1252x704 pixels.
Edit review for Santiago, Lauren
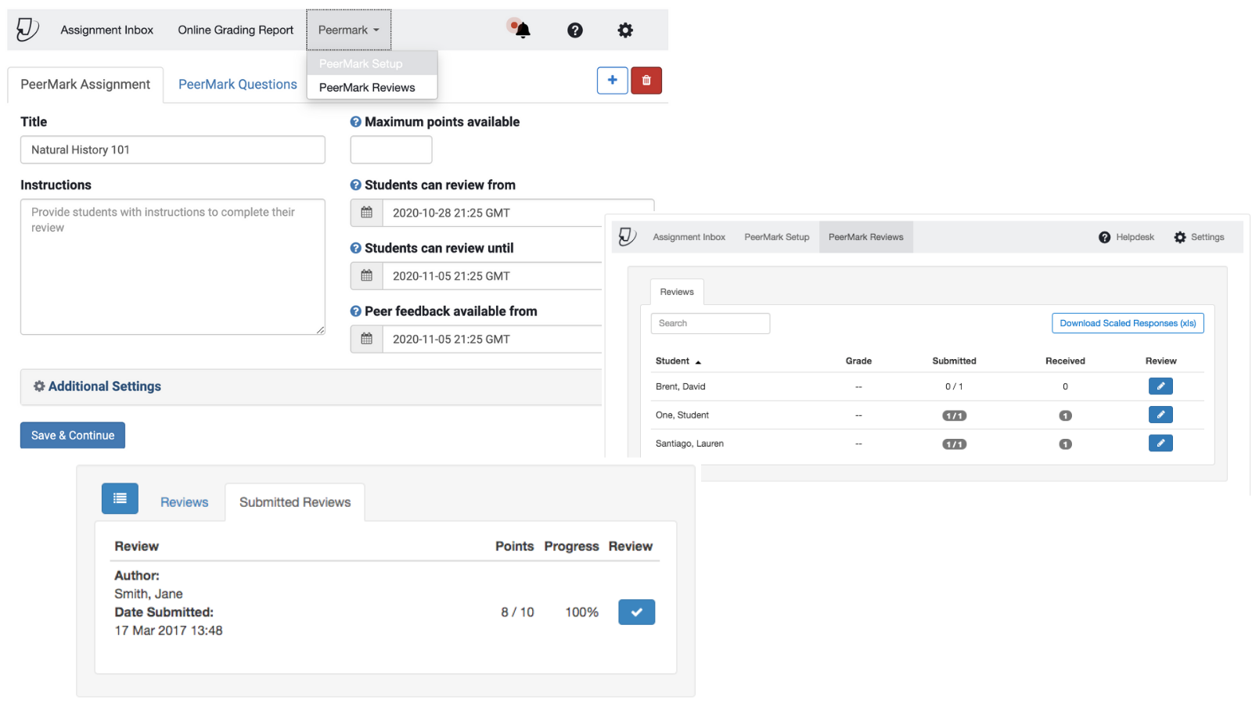point(1160,444)
